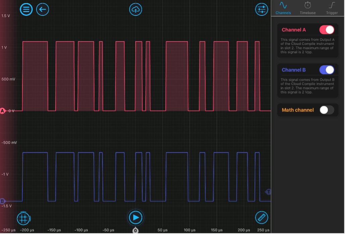Click the Math channel label
This screenshot has width=345, height=234.
298,110
